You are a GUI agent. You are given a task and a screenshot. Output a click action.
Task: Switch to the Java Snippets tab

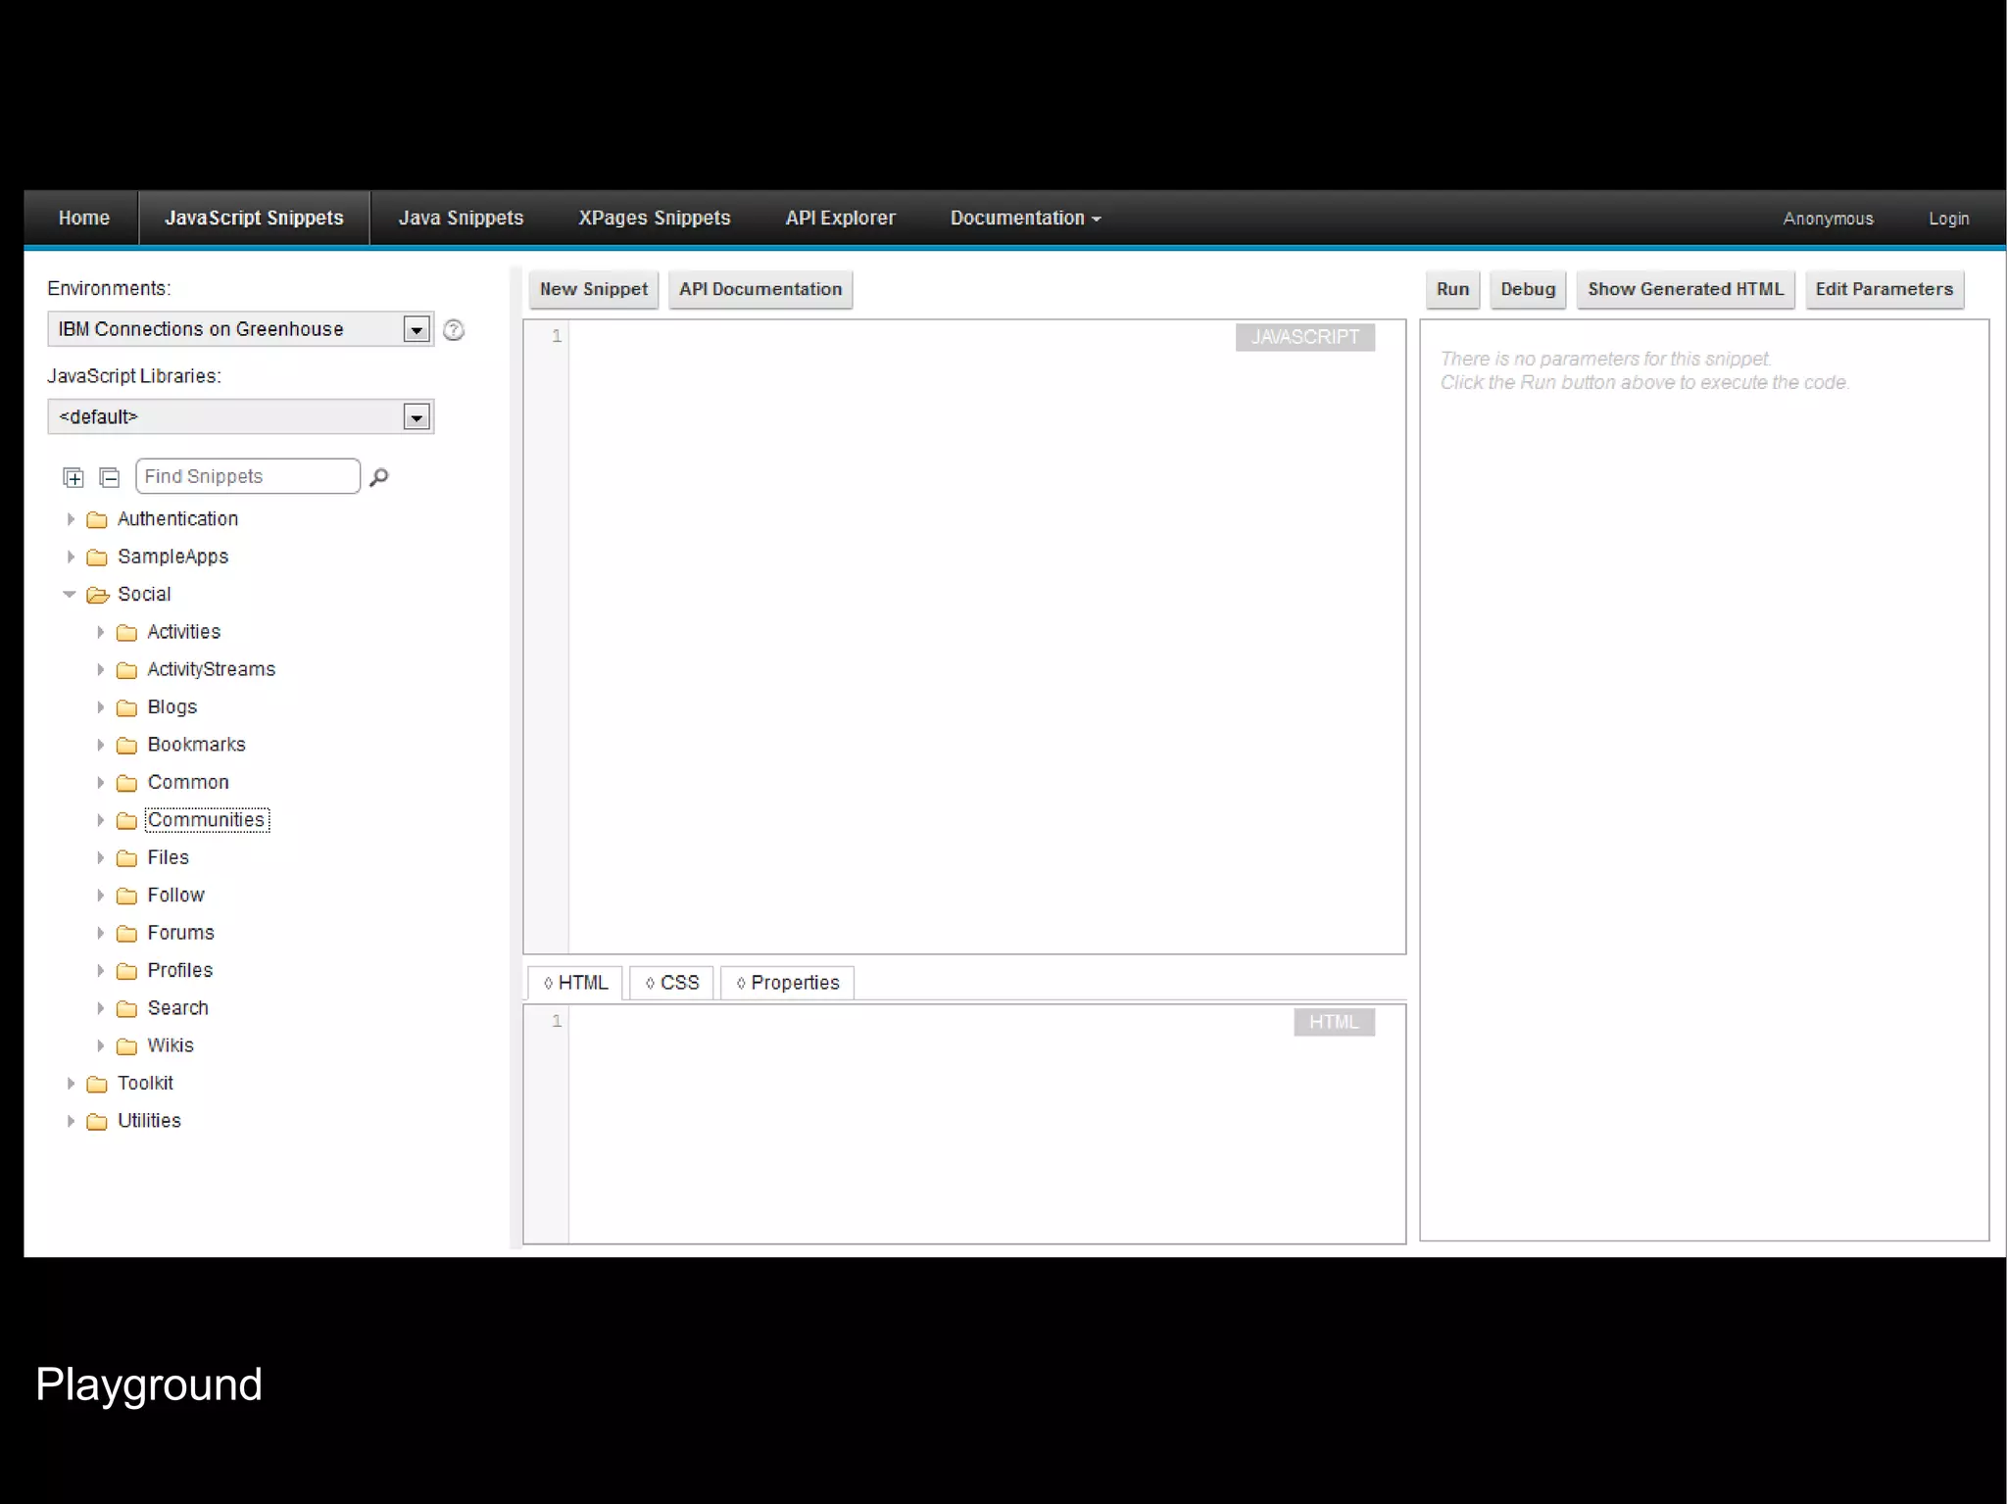[461, 218]
